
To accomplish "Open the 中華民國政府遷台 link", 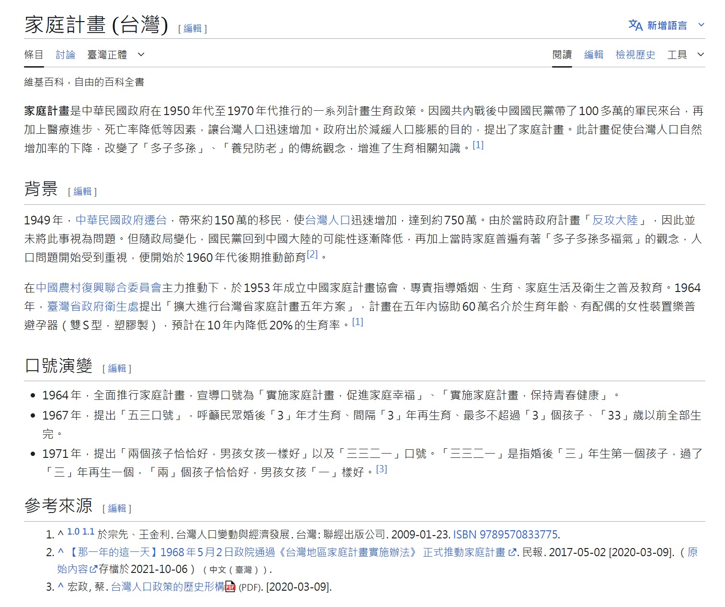I will [121, 220].
